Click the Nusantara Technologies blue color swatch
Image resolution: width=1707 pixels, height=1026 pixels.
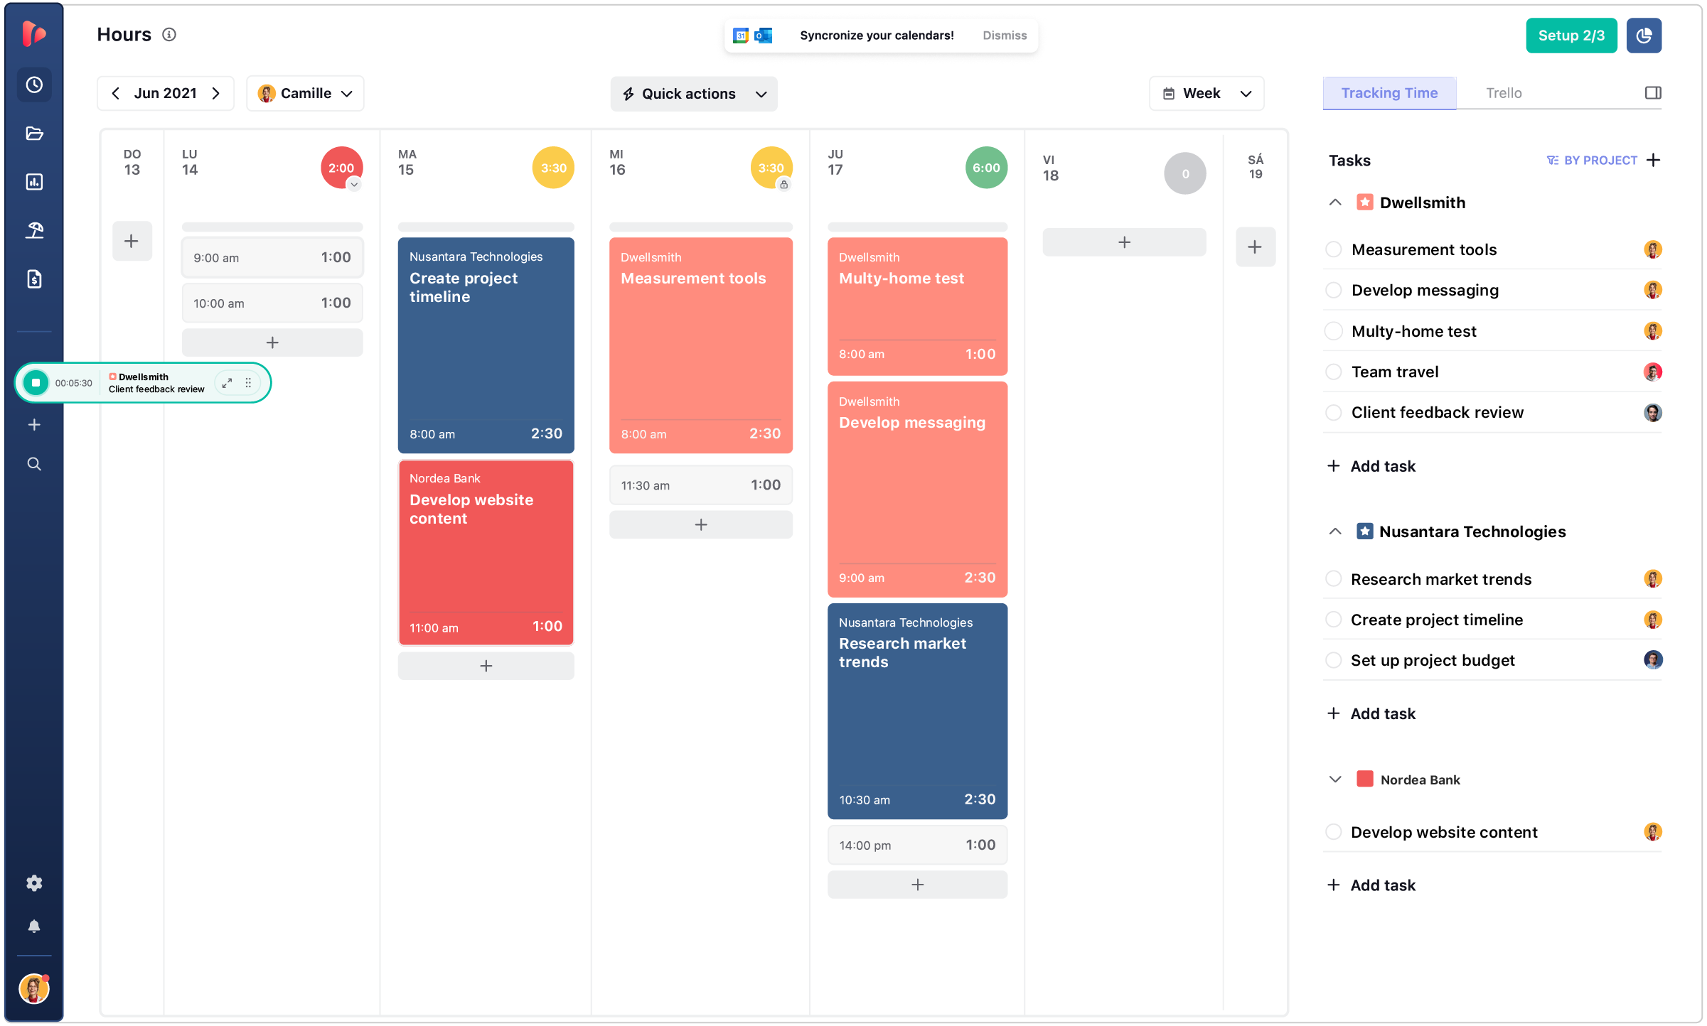[1364, 531]
